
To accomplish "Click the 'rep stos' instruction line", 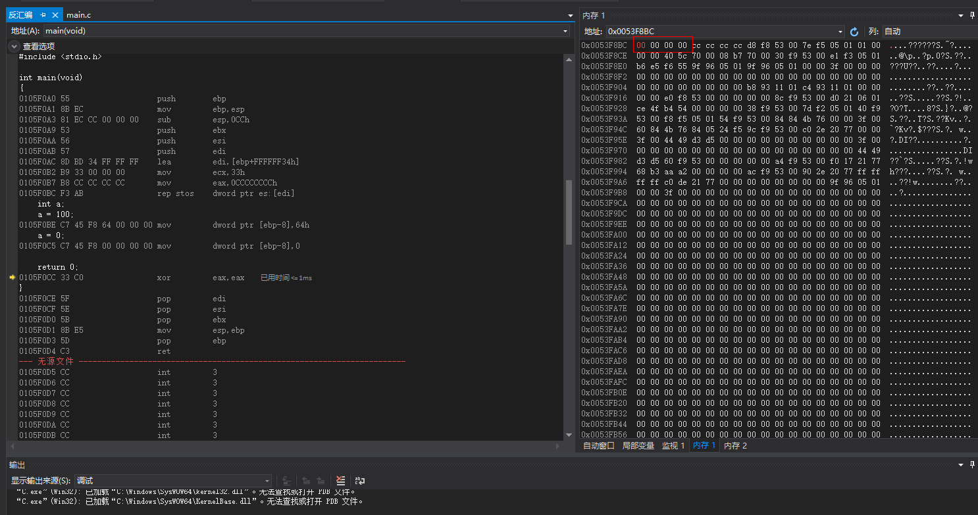I will coord(157,193).
